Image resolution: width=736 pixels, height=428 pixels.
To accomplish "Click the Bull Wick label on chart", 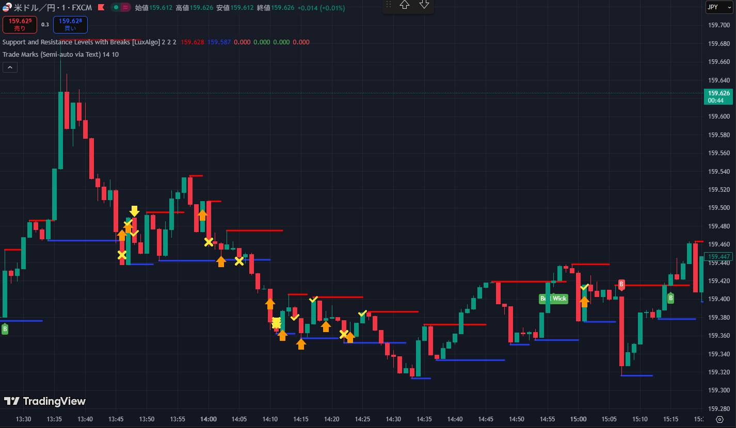I will point(553,299).
